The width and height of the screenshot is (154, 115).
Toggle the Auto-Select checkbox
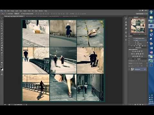(7, 14)
